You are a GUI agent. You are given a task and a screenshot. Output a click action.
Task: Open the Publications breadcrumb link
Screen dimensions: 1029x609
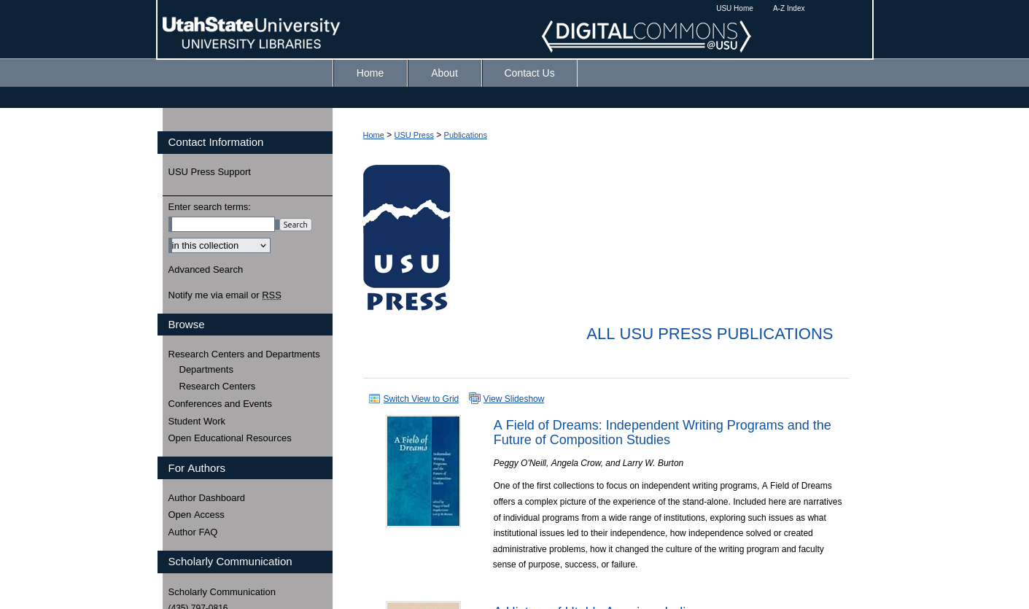[465, 135]
